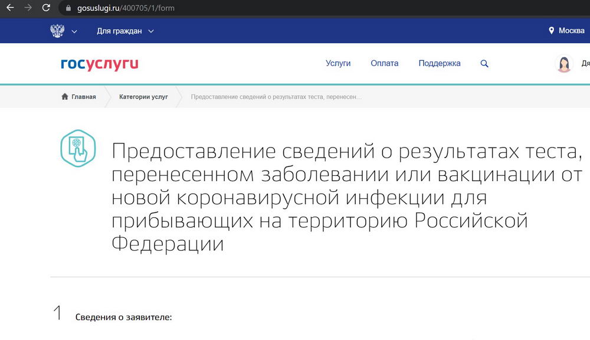Click the padlock site security icon
Viewport: 590px width, 340px height.
click(x=68, y=9)
